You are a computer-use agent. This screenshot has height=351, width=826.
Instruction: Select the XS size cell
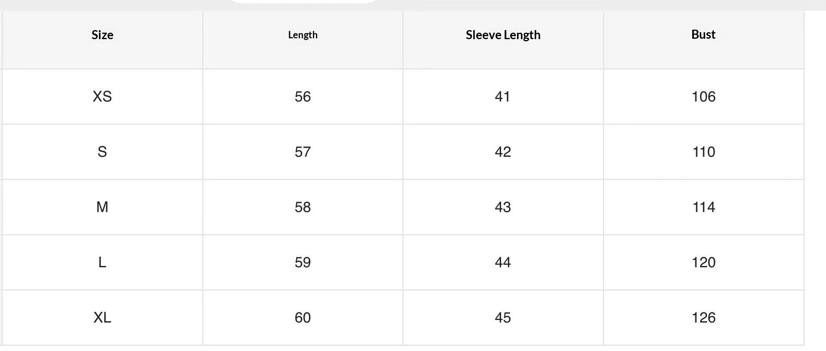point(102,96)
